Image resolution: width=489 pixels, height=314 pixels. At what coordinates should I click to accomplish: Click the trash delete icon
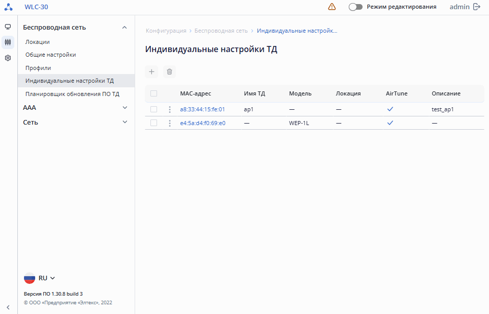coord(170,72)
